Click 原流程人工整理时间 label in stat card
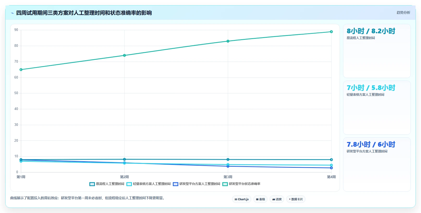The width and height of the screenshot is (421, 213). 361,38
